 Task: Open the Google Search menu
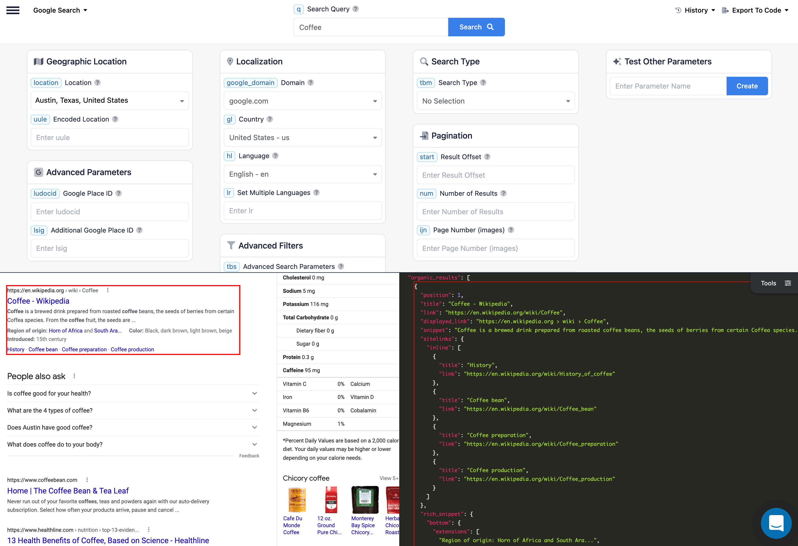click(x=60, y=10)
